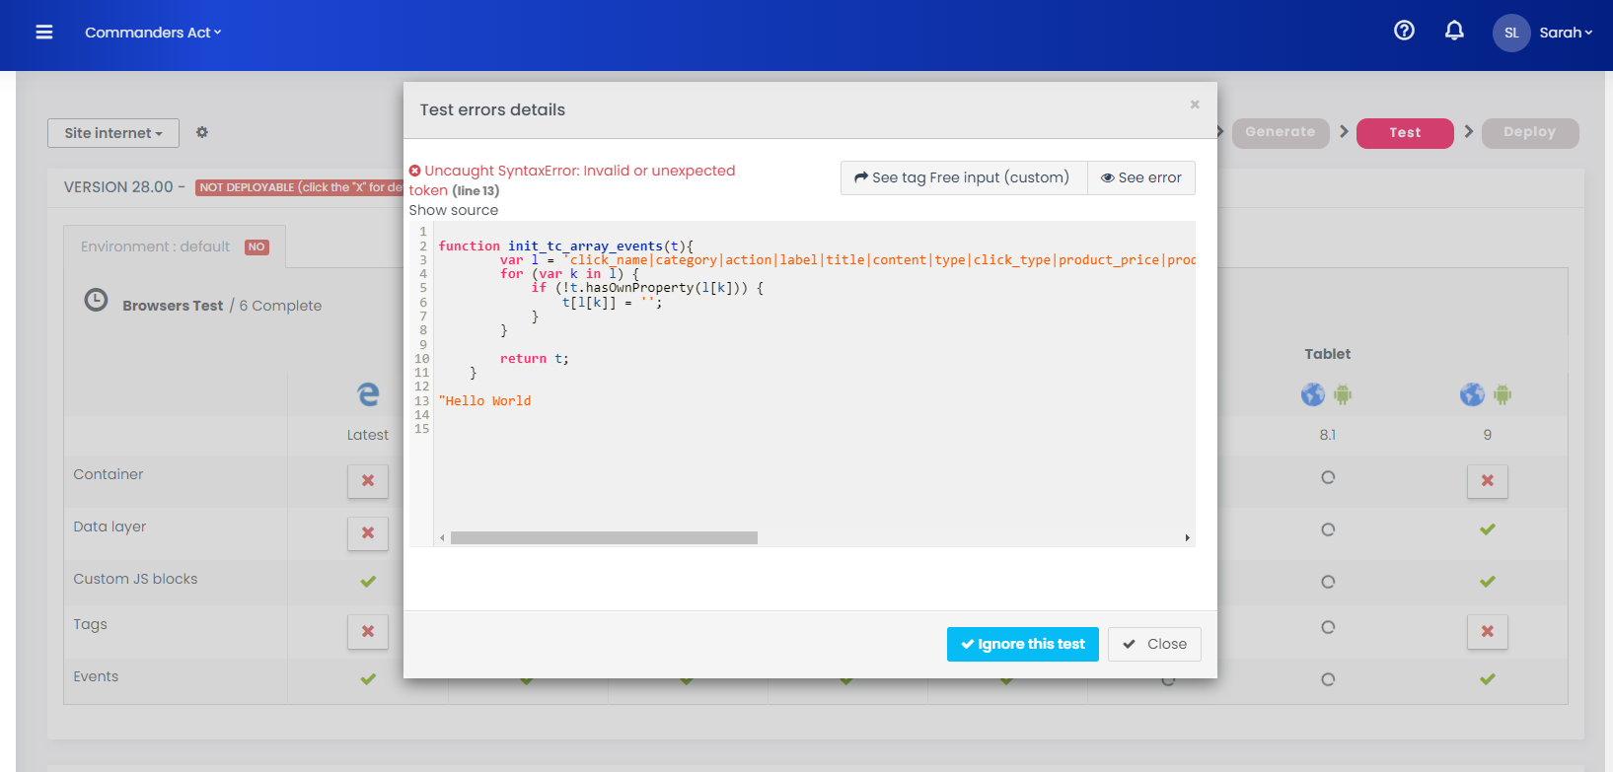1613x772 pixels.
Task: Toggle the Tags red X for tablet version 9
Action: coord(1487,631)
